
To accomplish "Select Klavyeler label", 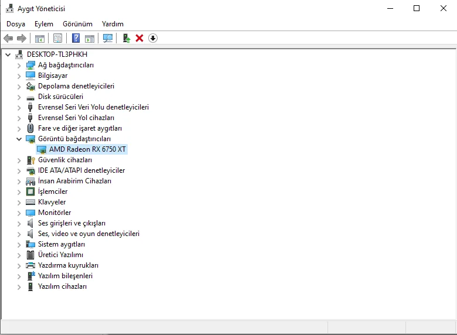I will click(52, 202).
